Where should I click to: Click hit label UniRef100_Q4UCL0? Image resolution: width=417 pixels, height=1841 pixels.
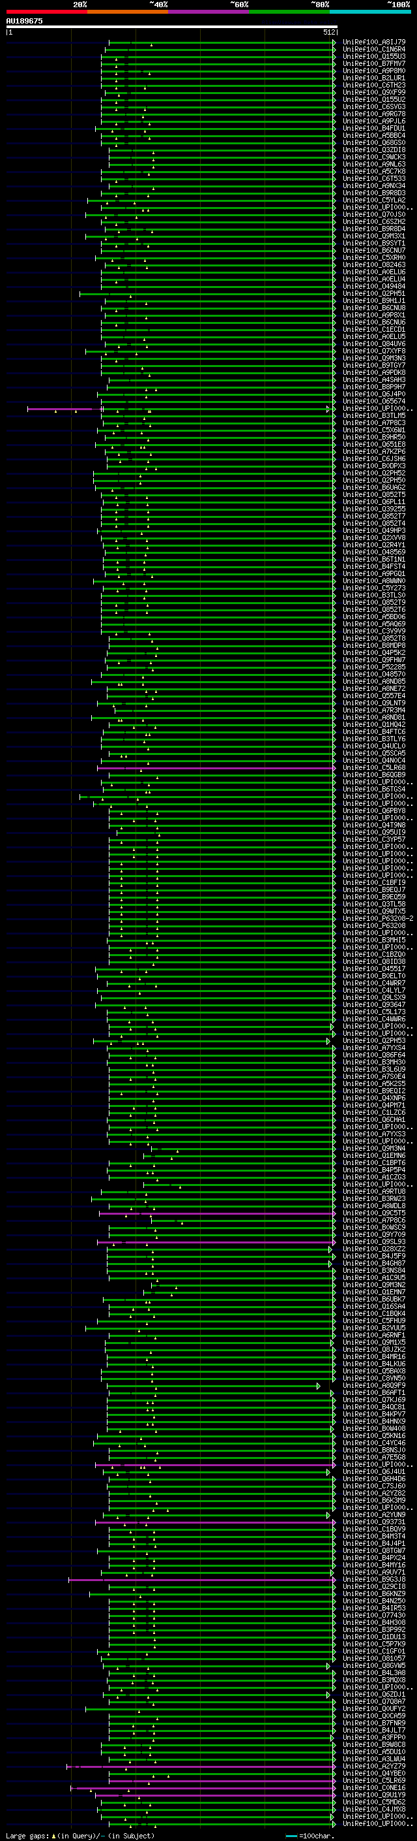374,746
